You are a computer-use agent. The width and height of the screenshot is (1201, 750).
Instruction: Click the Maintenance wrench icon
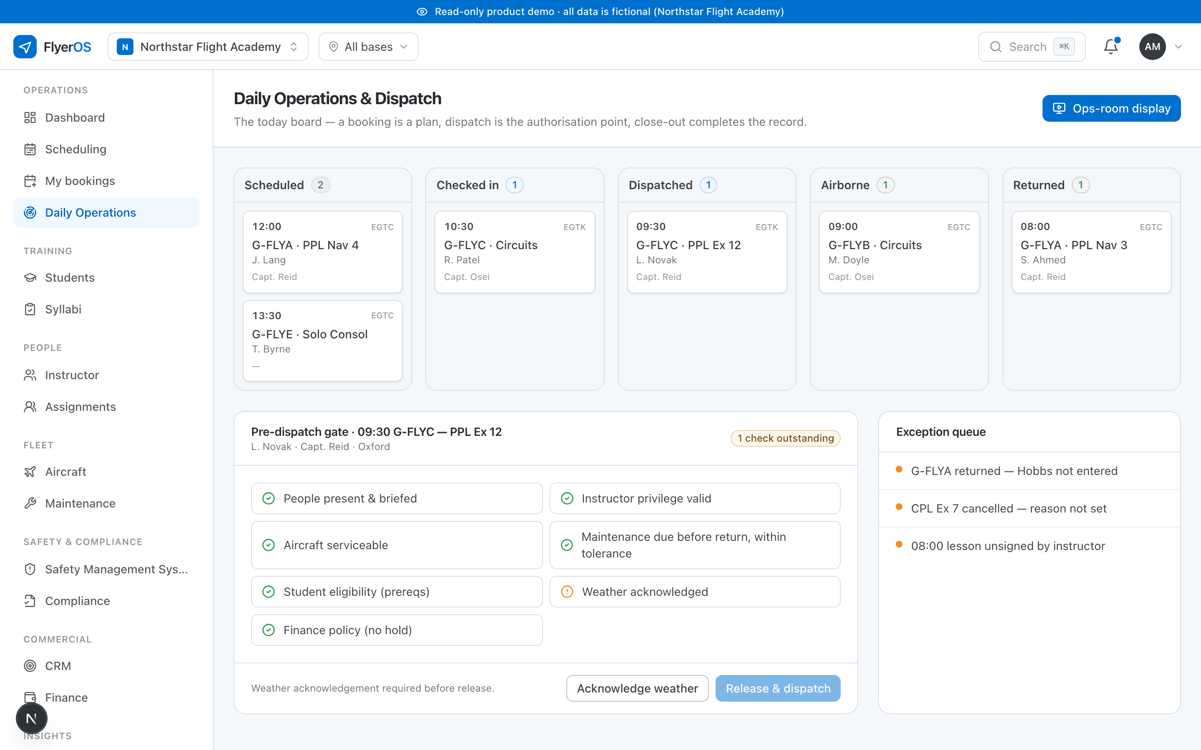click(30, 504)
